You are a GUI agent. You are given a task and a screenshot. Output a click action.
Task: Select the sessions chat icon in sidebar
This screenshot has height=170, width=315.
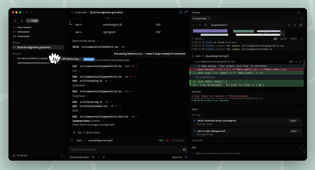[x=15, y=20]
